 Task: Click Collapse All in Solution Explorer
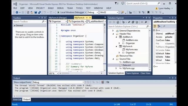point(133,22)
